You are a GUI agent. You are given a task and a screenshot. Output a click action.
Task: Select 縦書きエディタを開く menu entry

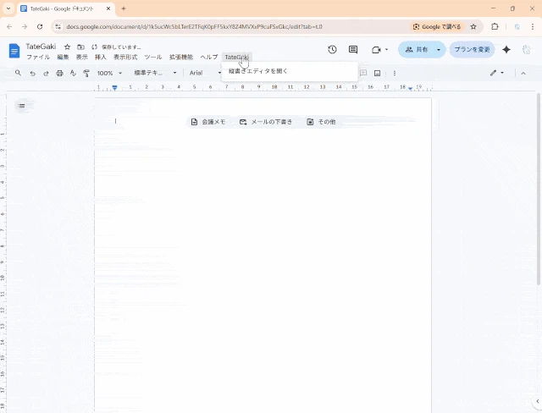pyautogui.click(x=290, y=71)
